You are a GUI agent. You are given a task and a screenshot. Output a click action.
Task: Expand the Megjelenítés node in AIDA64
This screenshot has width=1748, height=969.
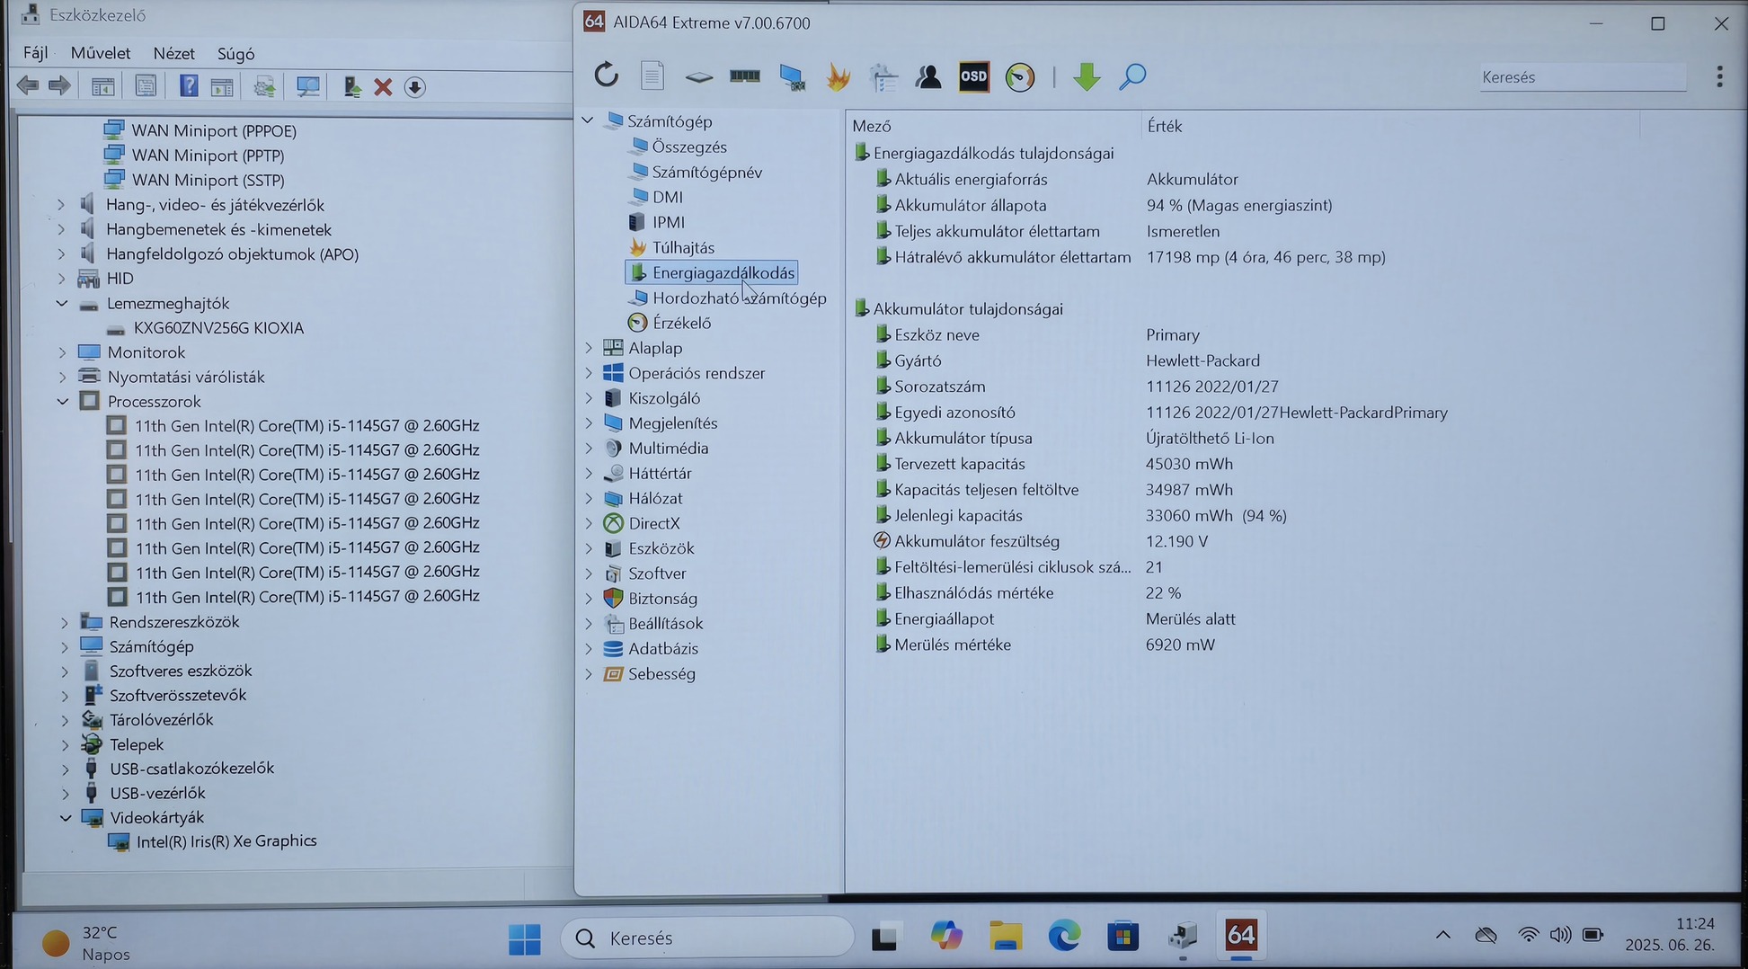(589, 423)
